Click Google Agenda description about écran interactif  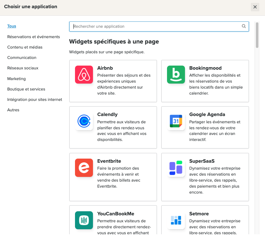coord(215,131)
